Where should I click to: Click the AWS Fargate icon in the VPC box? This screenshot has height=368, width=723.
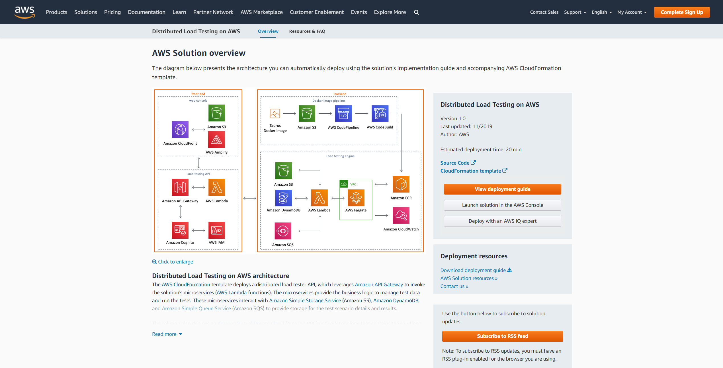tap(356, 198)
